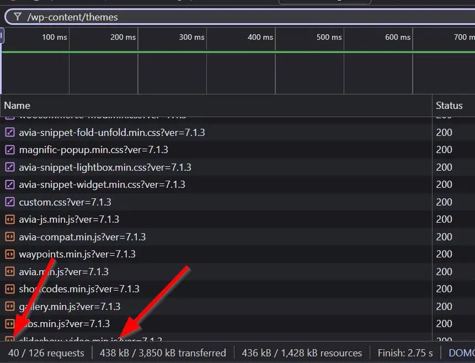Sort requests by the Name column header

click(17, 105)
